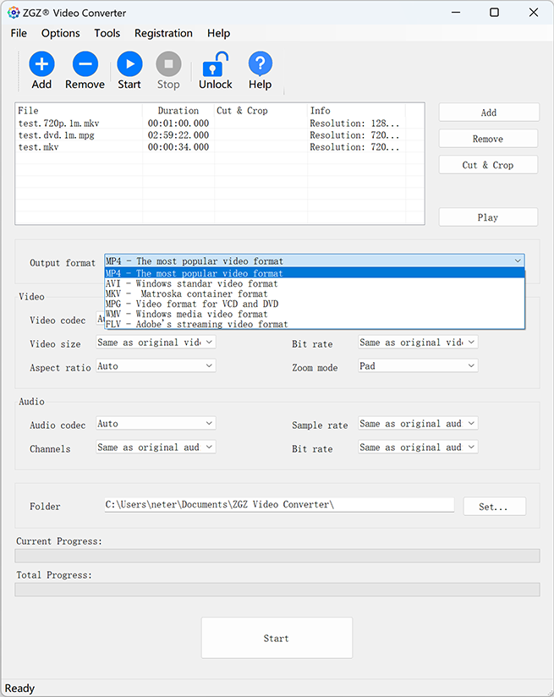Click the ZGZ Video Converter app icon in title bar
Viewport: 554px width, 697px height.
click(14, 13)
